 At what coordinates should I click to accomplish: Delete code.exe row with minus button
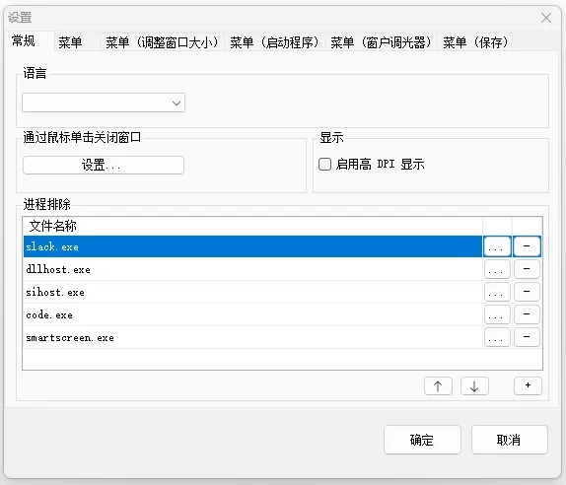pyautogui.click(x=527, y=314)
